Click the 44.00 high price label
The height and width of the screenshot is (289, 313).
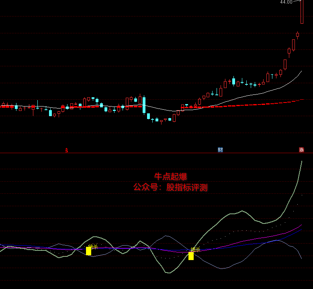click(286, 2)
